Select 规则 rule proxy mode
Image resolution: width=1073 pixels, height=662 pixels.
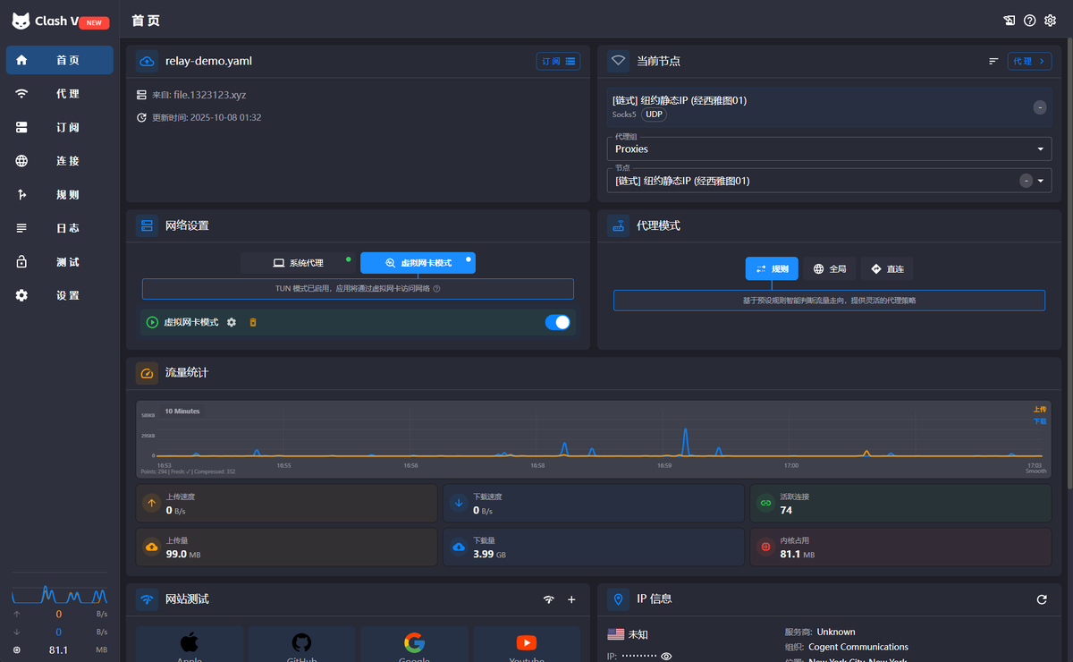coord(772,268)
